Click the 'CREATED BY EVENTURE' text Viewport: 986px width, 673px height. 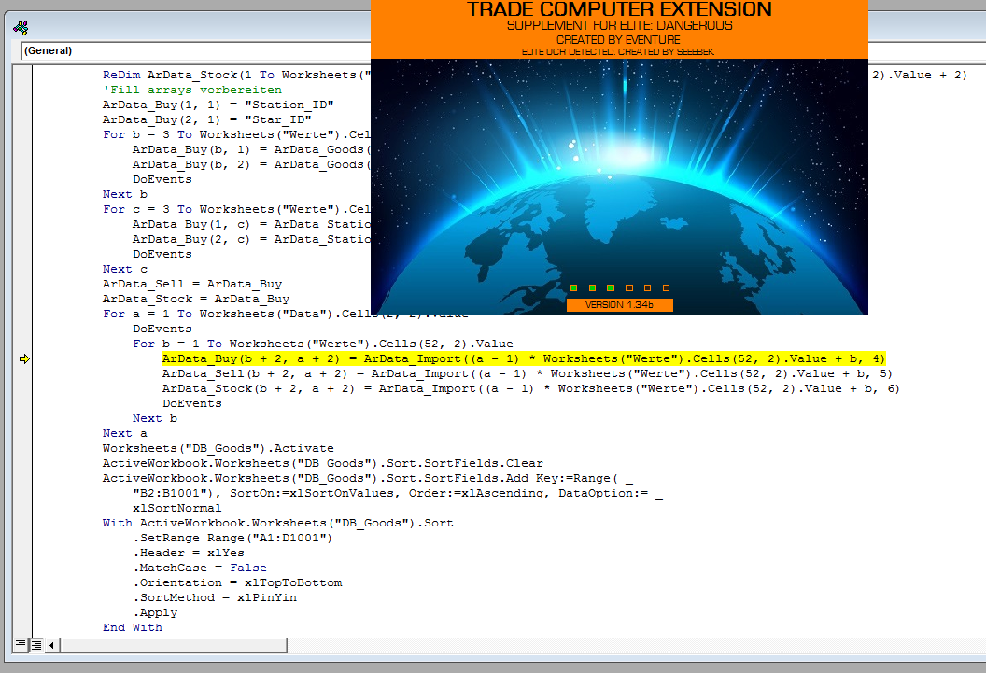[x=618, y=39]
